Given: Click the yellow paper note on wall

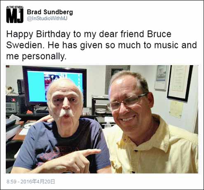Looking at the screenshot, I should (176, 110).
